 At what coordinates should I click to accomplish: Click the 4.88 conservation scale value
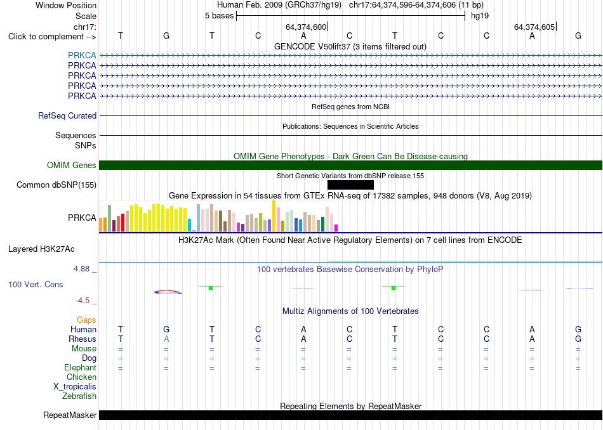click(x=81, y=269)
